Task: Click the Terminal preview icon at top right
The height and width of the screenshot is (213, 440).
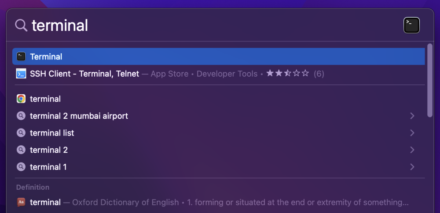Action: pos(411,25)
